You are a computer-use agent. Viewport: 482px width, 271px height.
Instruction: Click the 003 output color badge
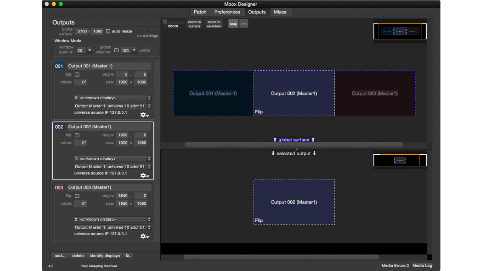(x=59, y=187)
